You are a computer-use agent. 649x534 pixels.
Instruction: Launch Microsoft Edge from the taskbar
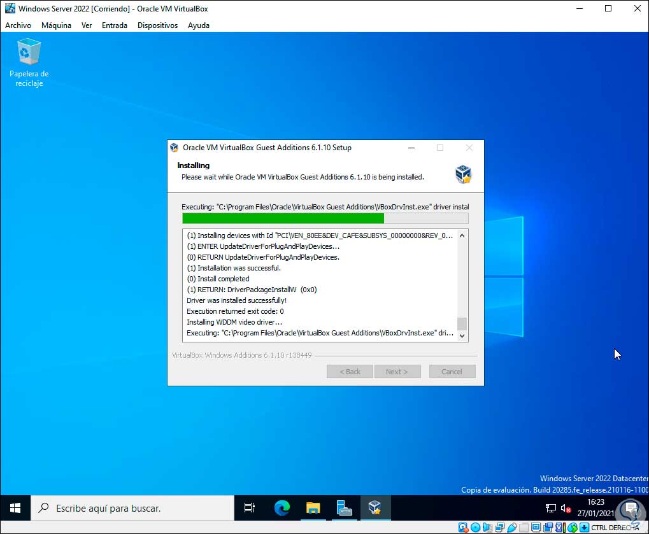282,508
